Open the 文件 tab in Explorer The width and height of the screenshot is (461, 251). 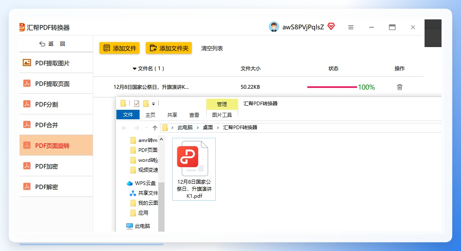point(128,115)
